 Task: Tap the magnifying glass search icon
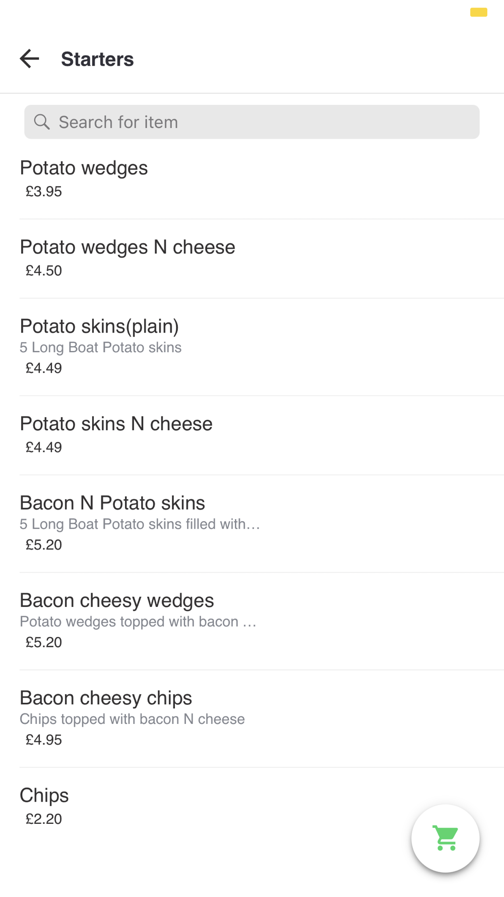click(42, 122)
